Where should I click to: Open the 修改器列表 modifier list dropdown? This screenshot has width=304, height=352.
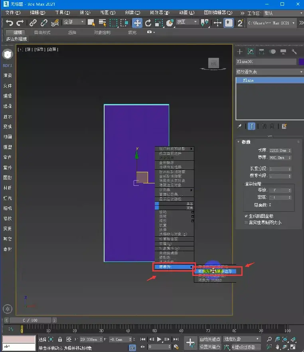(x=269, y=72)
